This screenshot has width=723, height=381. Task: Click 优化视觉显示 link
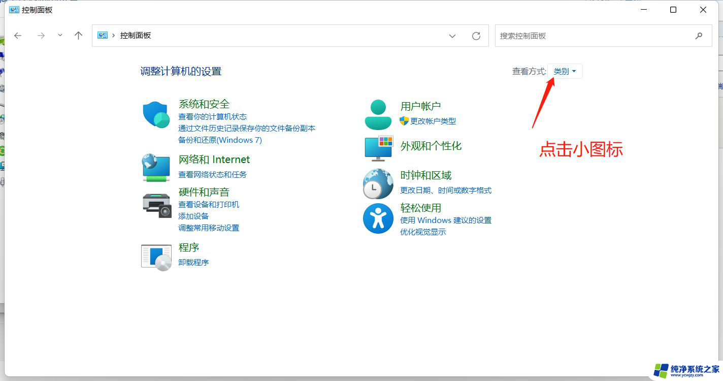click(x=423, y=232)
